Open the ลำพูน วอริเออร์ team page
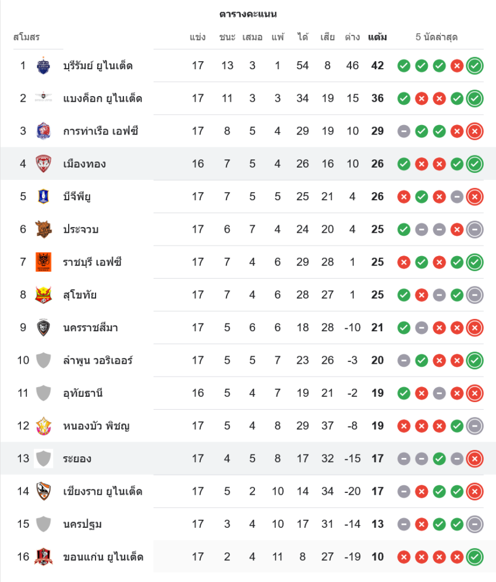 point(98,360)
